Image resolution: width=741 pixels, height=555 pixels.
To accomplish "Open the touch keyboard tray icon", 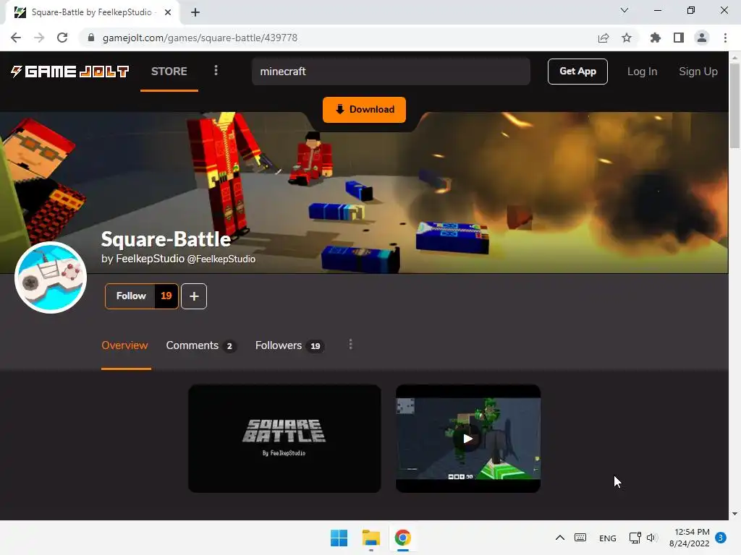I will tap(580, 538).
